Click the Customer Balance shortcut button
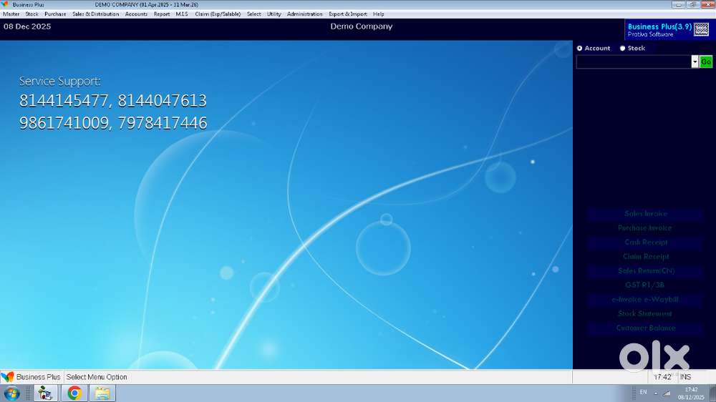Screen dimensions: 716x402 645,328
